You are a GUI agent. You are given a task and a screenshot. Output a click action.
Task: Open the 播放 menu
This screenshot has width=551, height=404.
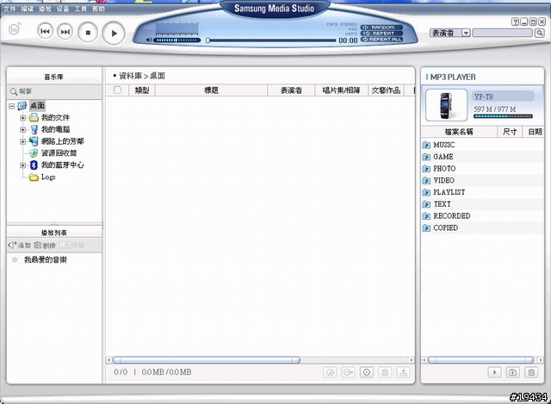(x=45, y=9)
